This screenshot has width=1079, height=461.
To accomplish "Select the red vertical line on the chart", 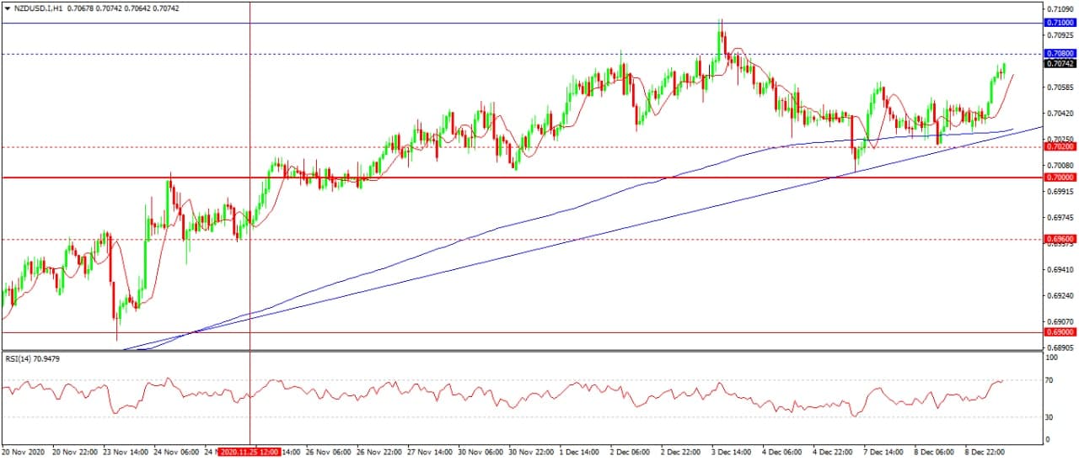I will [x=250, y=101].
